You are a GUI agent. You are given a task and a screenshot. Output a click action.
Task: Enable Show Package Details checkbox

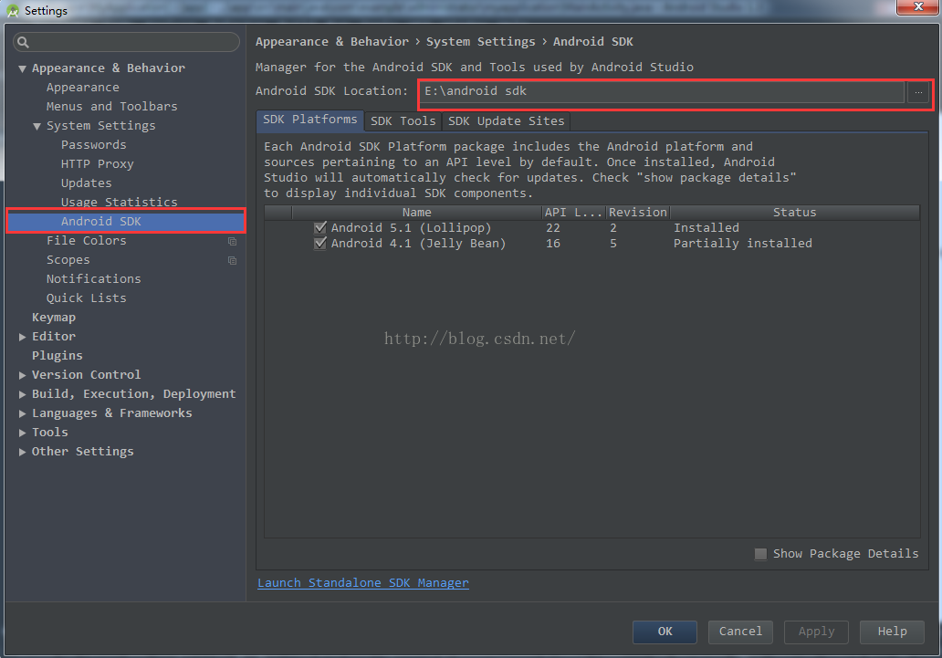(760, 554)
